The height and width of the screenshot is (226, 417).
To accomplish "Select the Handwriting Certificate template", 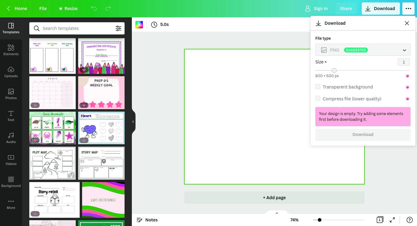I will 101,56.
